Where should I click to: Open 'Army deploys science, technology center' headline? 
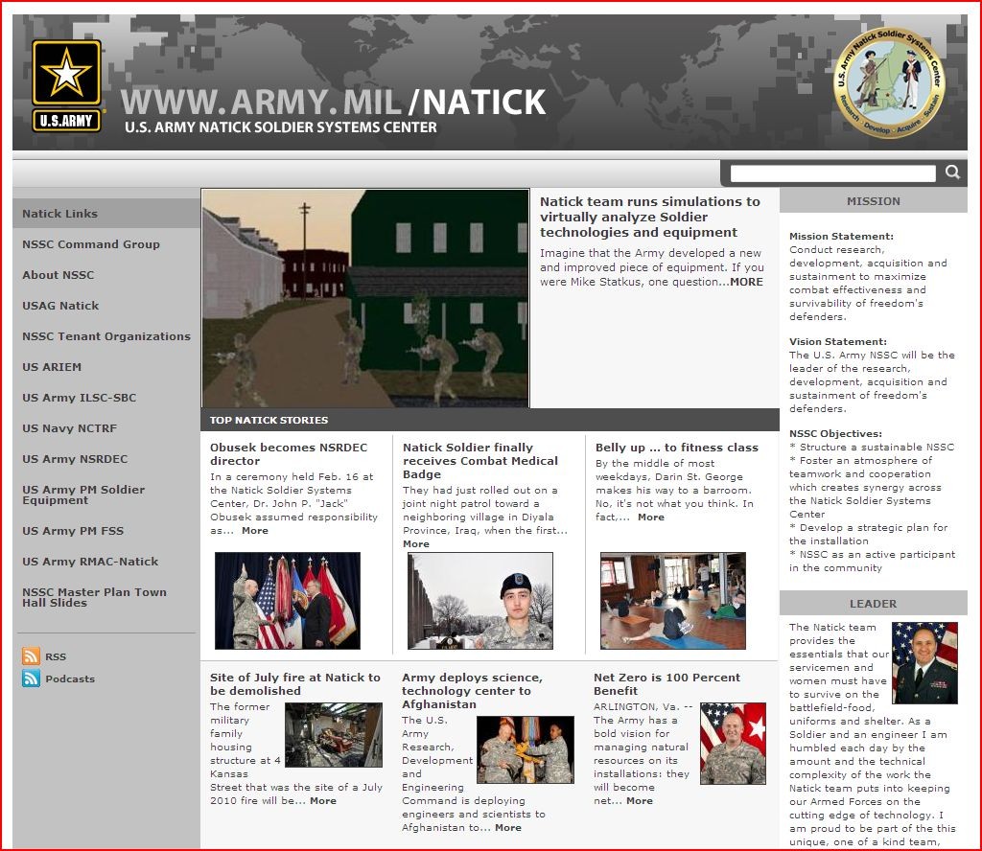(472, 691)
